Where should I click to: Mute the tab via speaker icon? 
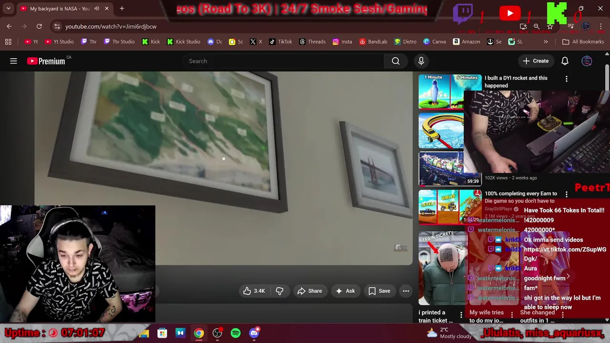coord(97,9)
